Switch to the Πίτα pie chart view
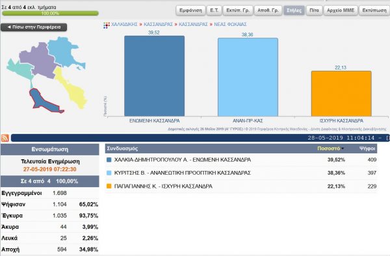The width and height of the screenshot is (390, 256). tap(314, 10)
